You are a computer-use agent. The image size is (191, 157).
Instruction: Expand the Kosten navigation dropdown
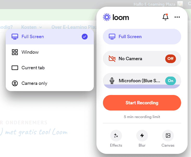32,27
